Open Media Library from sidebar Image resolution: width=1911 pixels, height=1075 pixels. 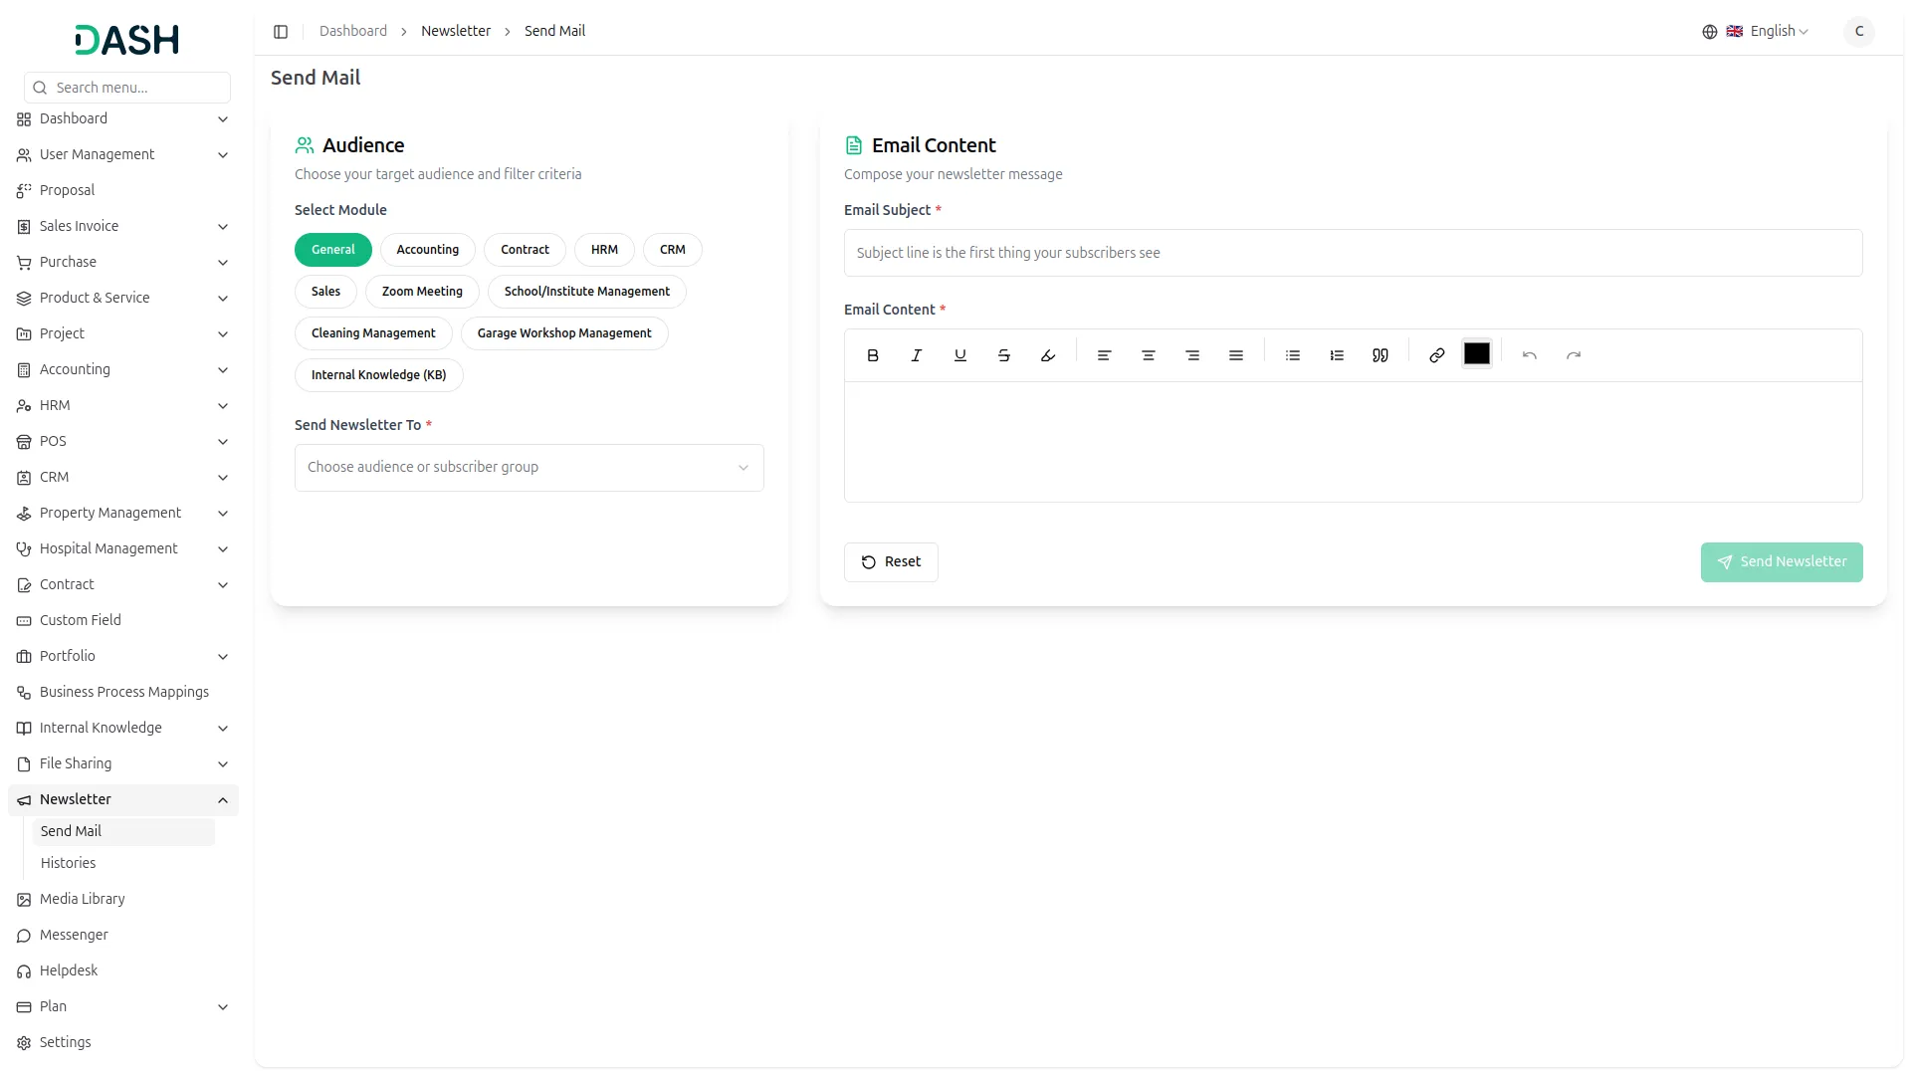tap(82, 899)
